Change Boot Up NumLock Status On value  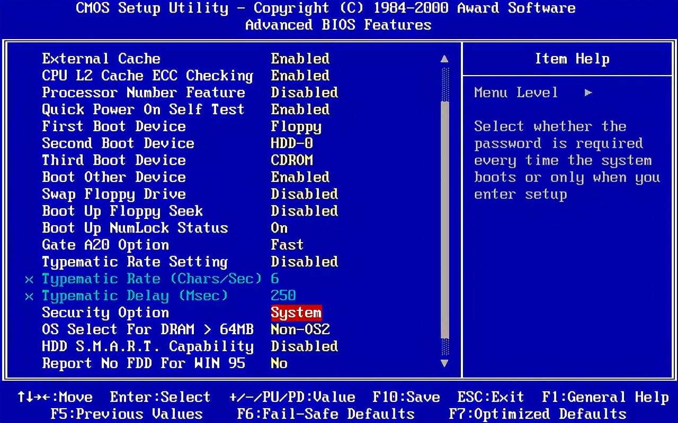pos(279,228)
